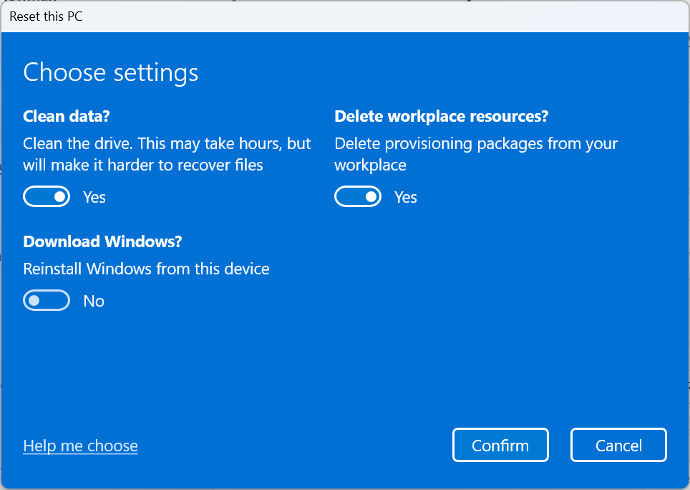Cancel the Reset this PC dialog
The height and width of the screenshot is (490, 690).
tap(618, 445)
